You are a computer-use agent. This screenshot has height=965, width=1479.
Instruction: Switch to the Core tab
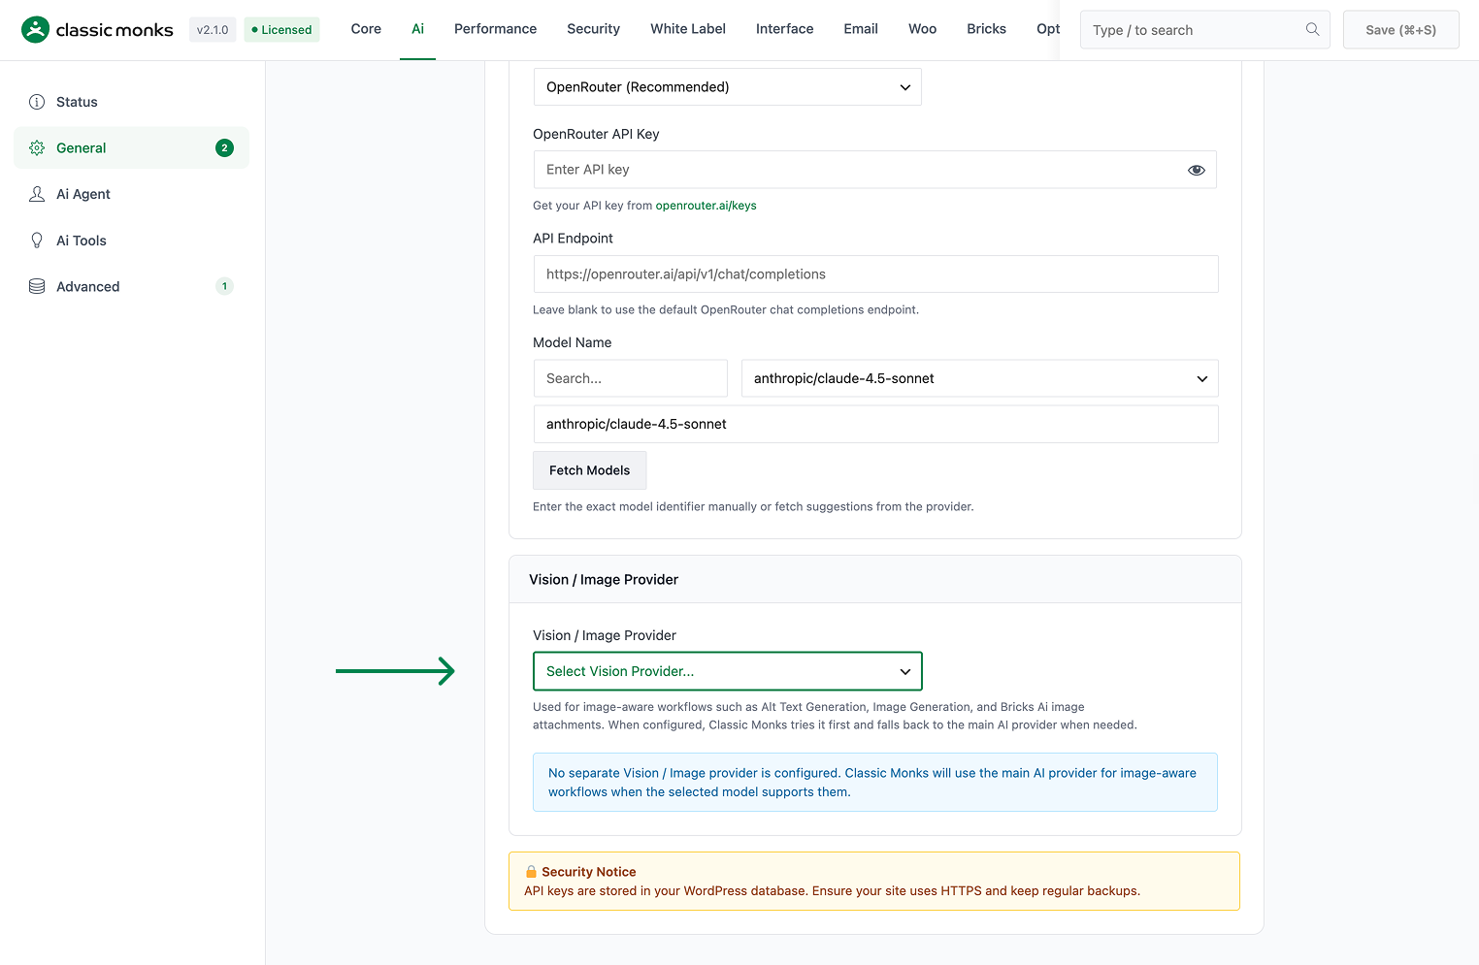(x=366, y=29)
